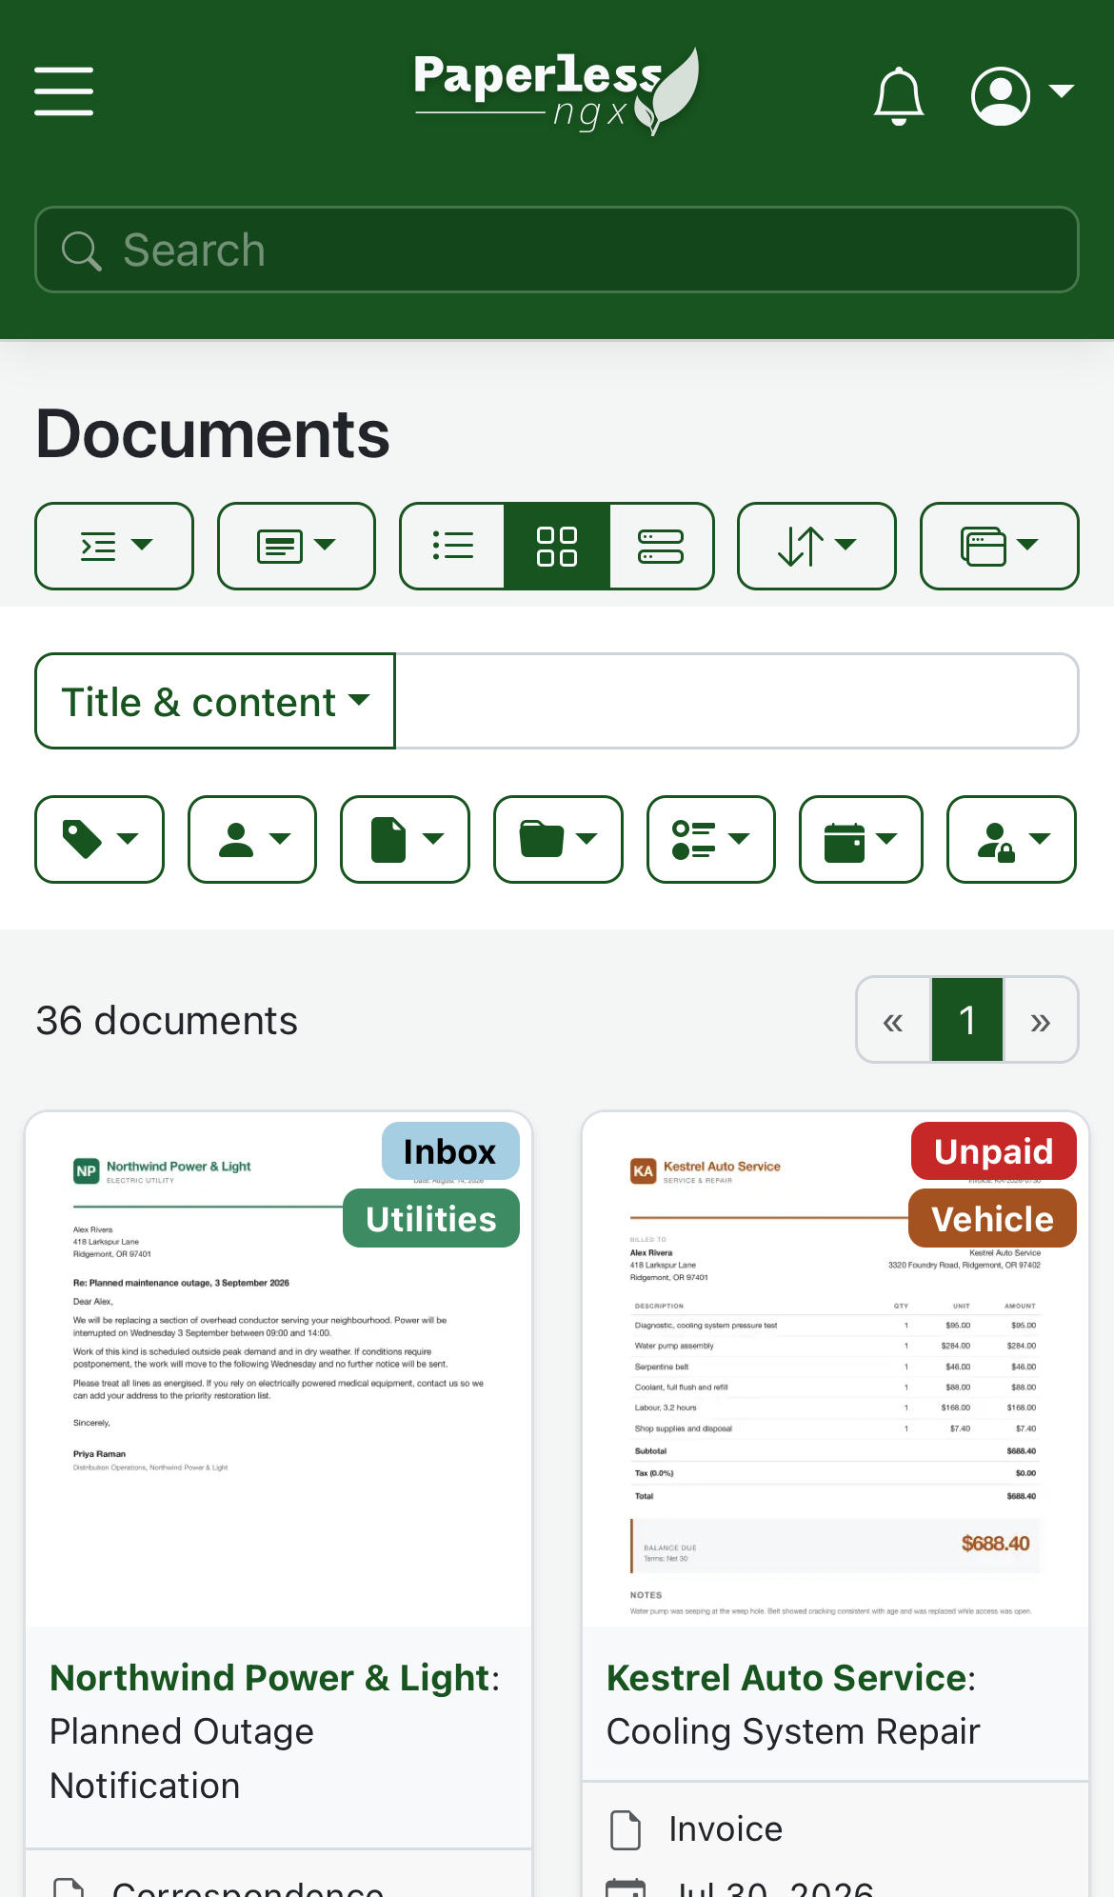Go to next page of results
The image size is (1114, 1897).
(1041, 1020)
